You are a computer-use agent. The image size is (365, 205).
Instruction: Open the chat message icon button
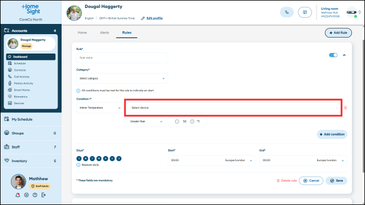pyautogui.click(x=305, y=13)
